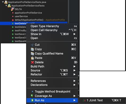Select the testSave() method
The width and height of the screenshot is (126, 104).
pos(20,34)
